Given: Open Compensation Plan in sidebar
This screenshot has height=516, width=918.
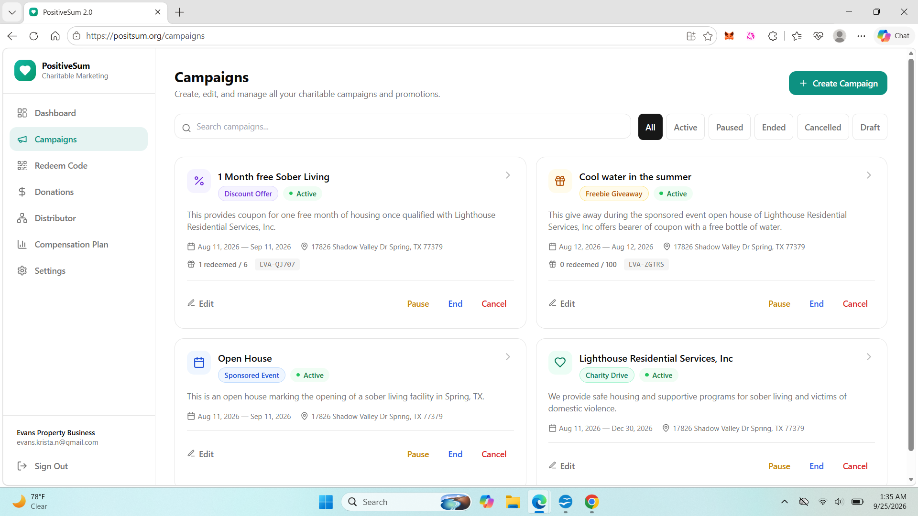Looking at the screenshot, I should point(78,245).
